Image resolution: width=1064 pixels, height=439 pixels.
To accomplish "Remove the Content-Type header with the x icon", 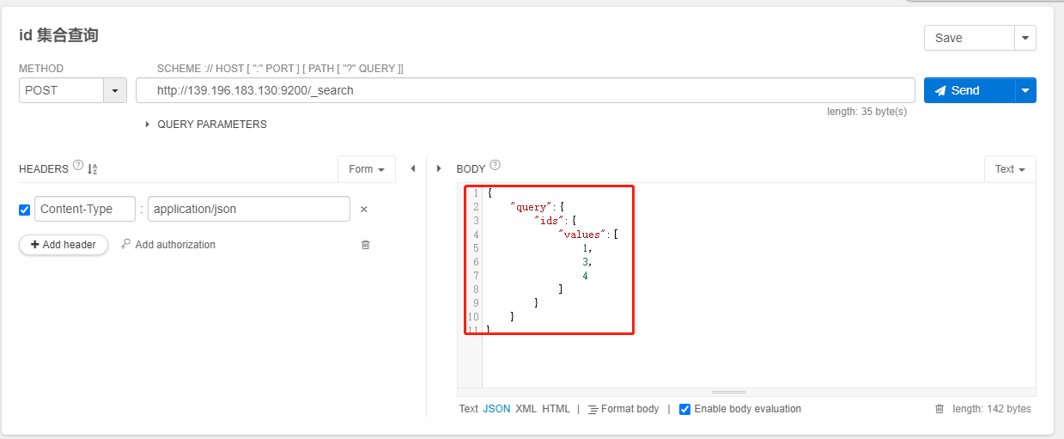I will [x=363, y=209].
